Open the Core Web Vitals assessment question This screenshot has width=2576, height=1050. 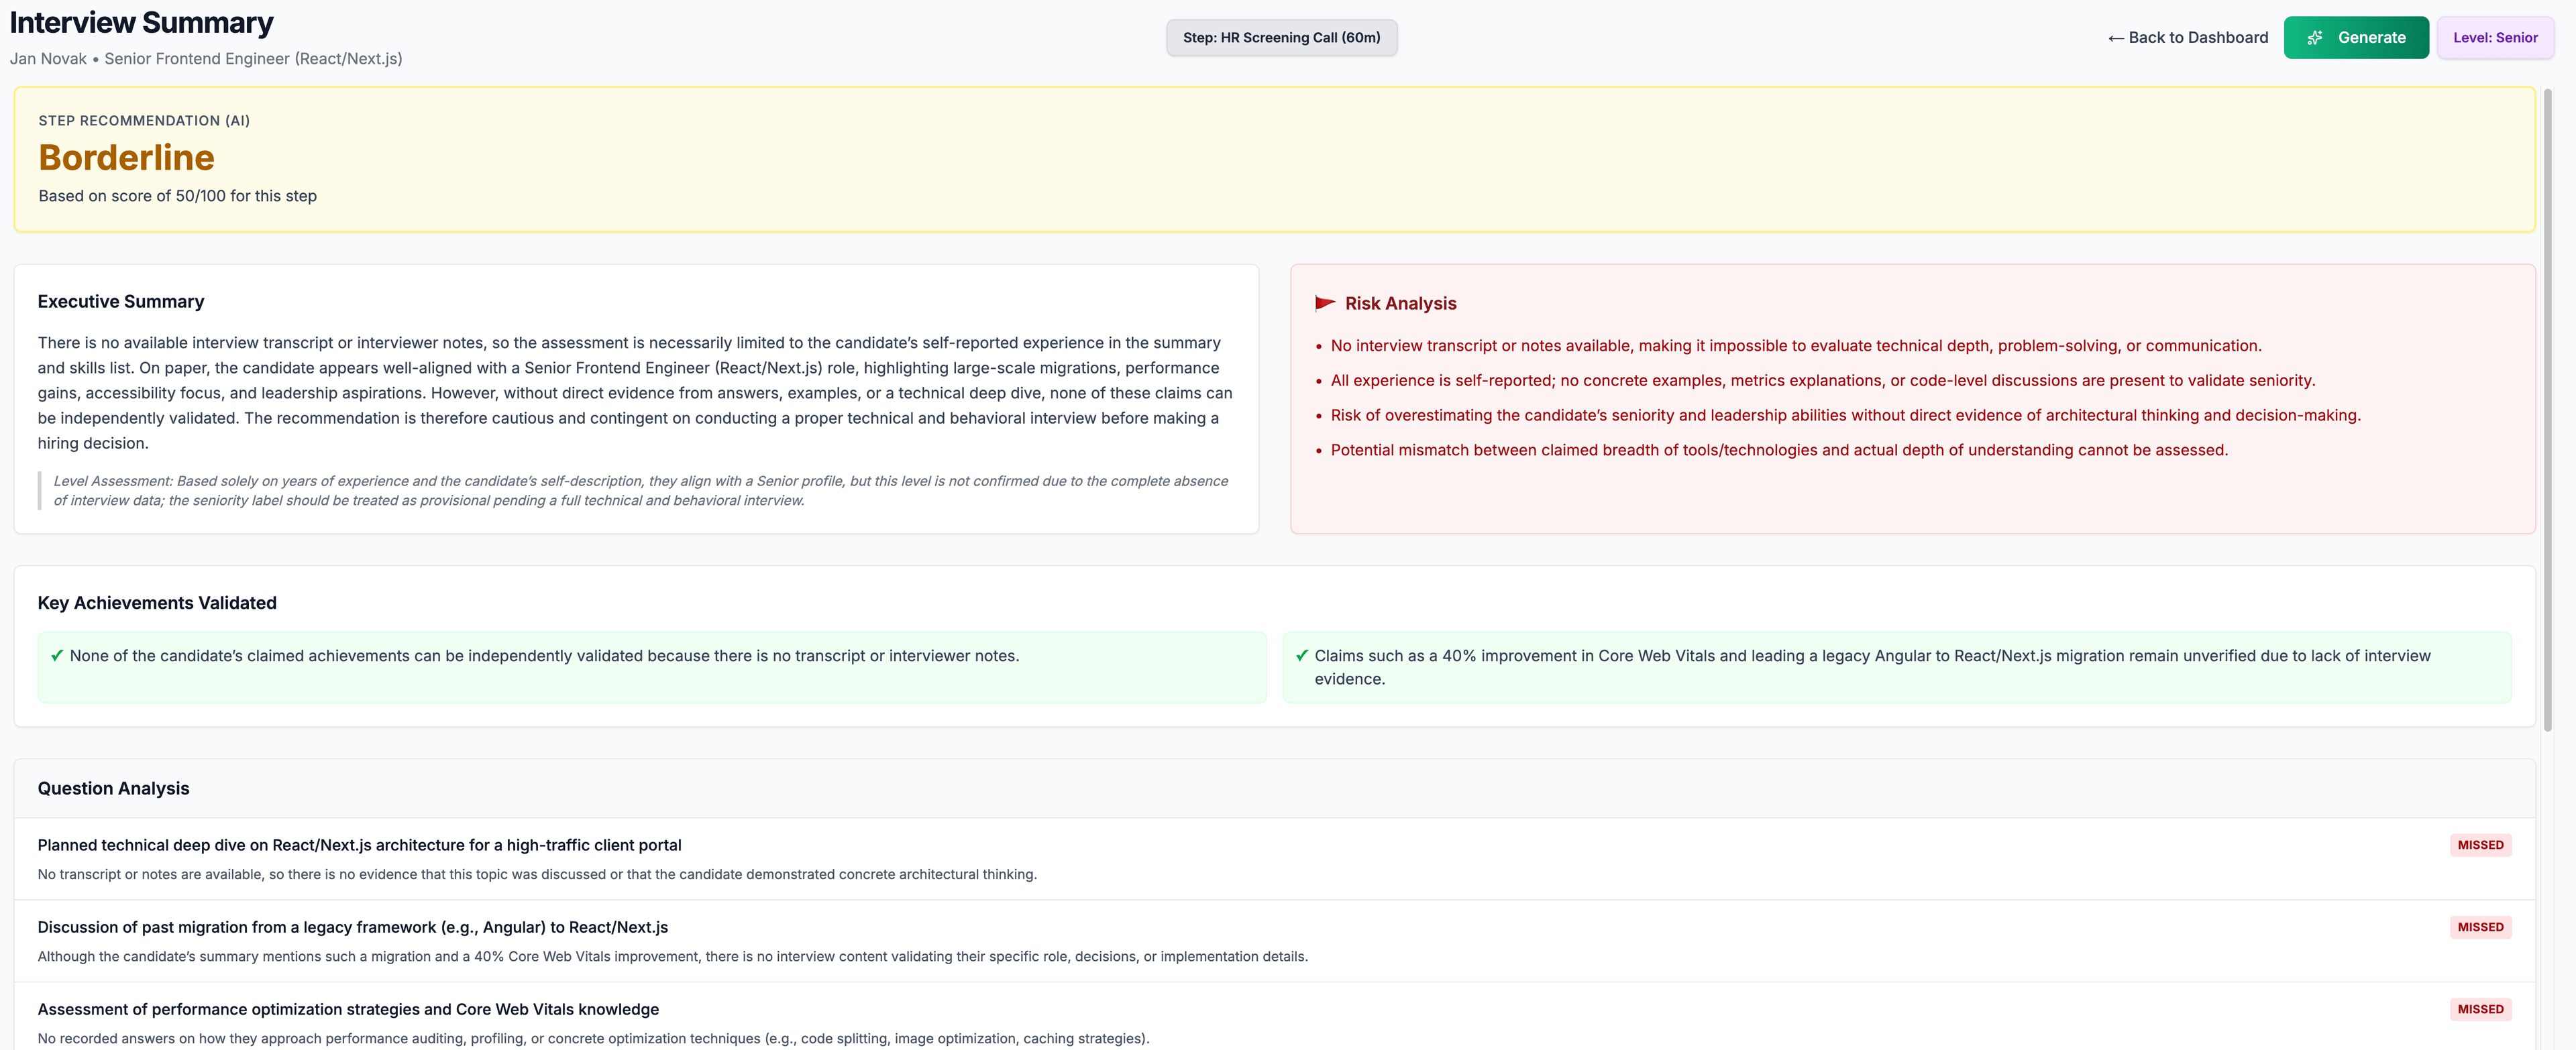click(x=348, y=1009)
